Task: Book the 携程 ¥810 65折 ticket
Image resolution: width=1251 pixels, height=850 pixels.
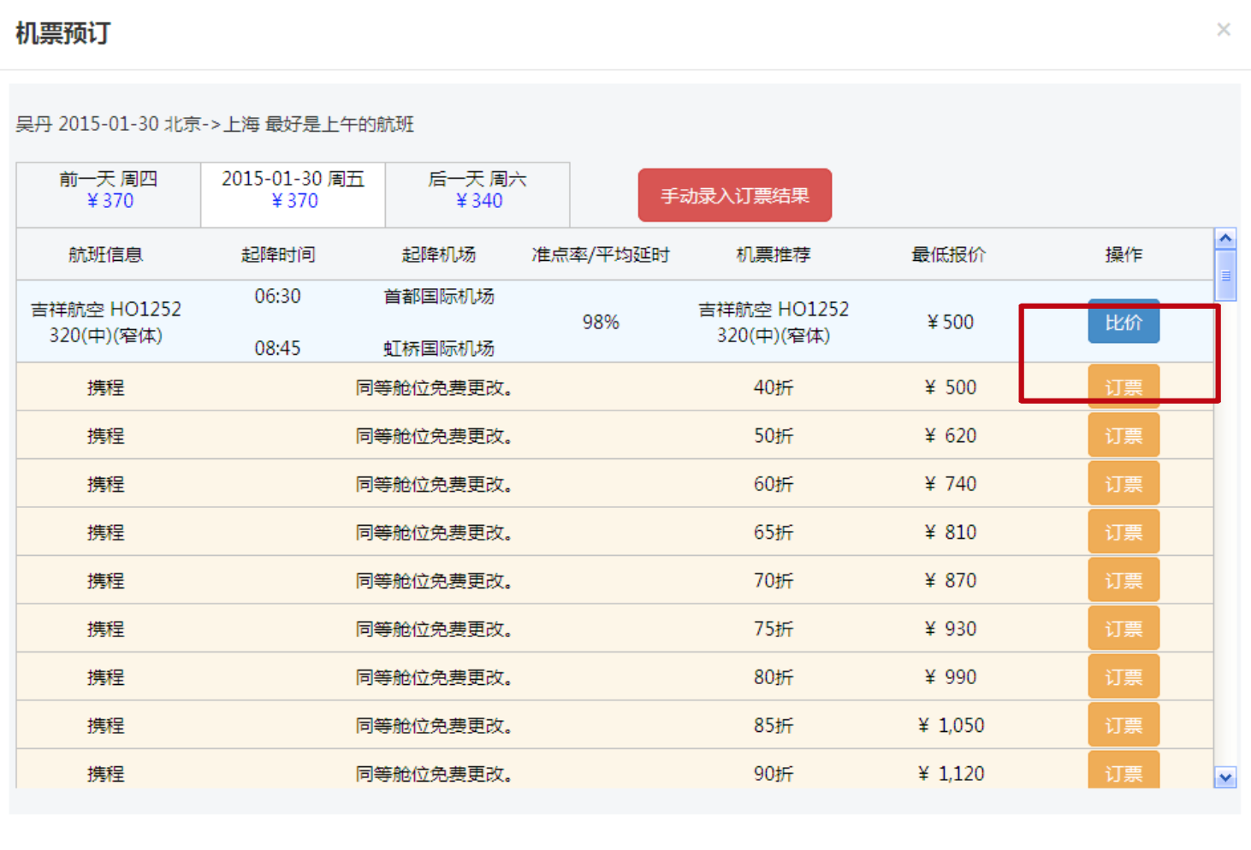Action: point(1124,532)
